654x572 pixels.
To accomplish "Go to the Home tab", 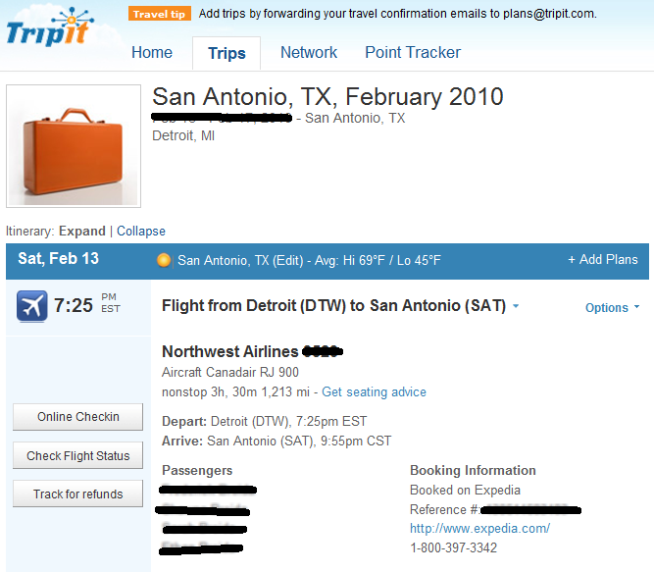I will 152,53.
